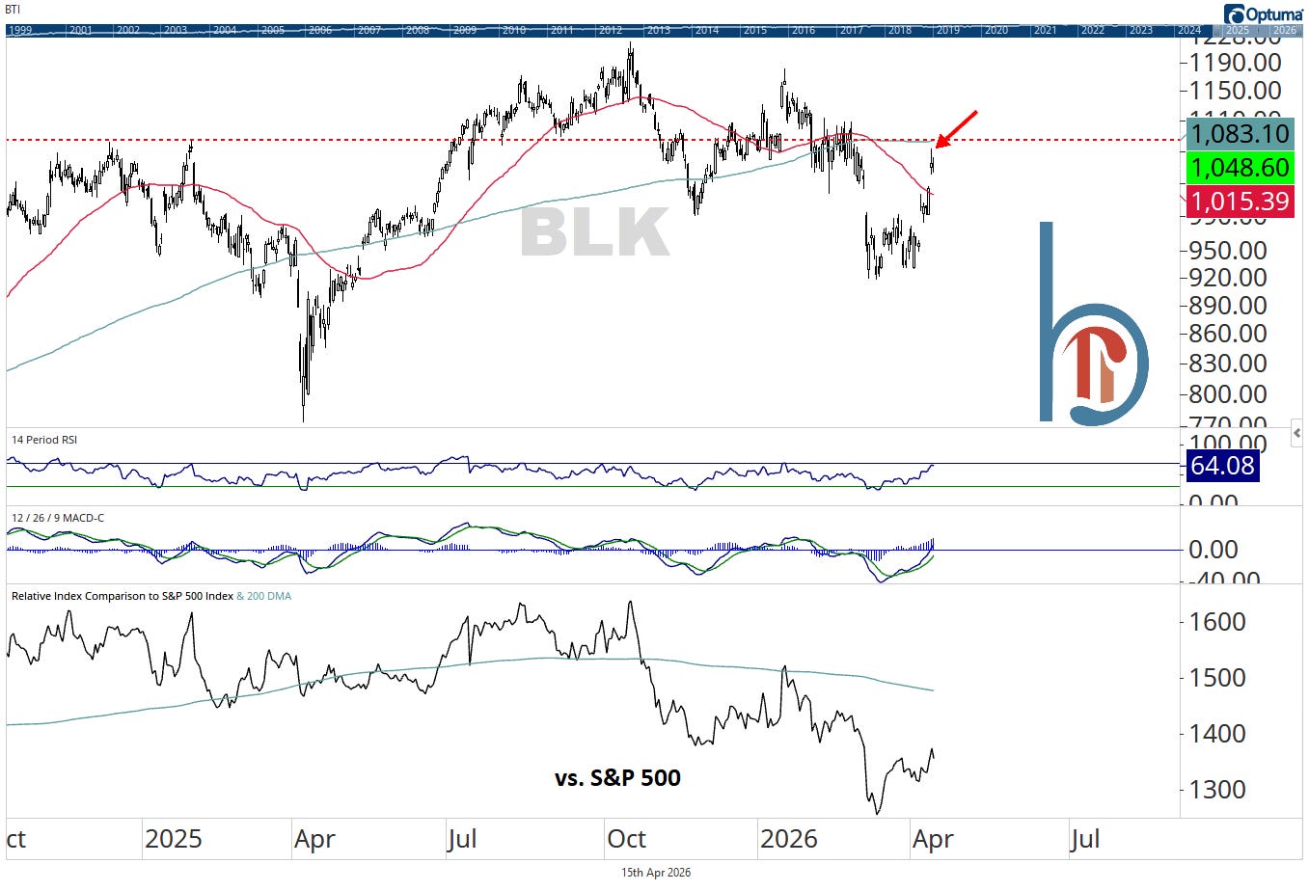This screenshot has width=1309, height=891.
Task: Click the 14 Period RSI label
Action: [x=44, y=440]
